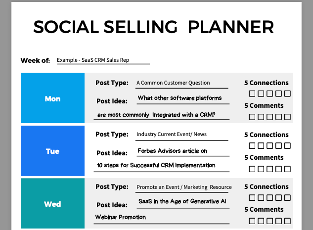Check last Monday Connections checkbox
This screenshot has width=313, height=230.
pos(287,93)
